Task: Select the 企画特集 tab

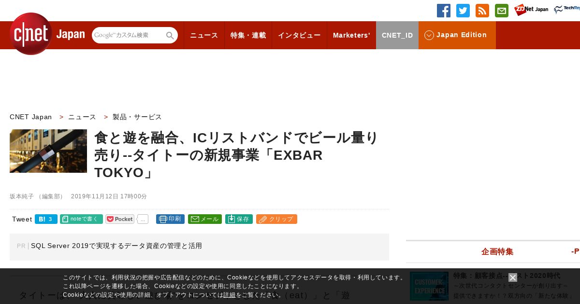Action: pyautogui.click(x=497, y=251)
